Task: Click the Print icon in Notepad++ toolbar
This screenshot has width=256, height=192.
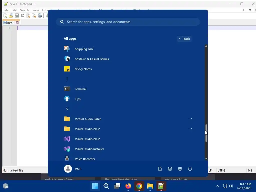Action: [40, 16]
